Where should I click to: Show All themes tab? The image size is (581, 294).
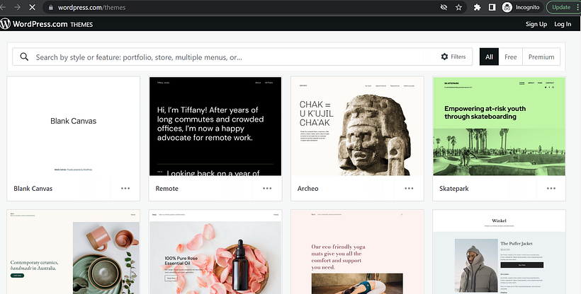point(489,57)
